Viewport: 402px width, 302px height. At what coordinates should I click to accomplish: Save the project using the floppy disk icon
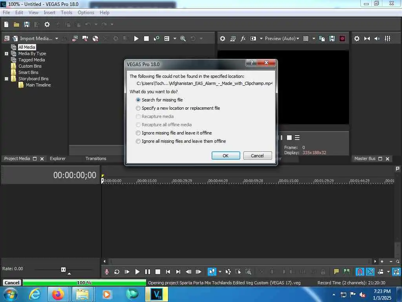(x=27, y=24)
